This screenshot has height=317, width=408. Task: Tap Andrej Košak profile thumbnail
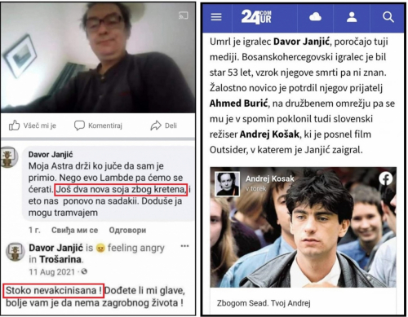click(228, 183)
